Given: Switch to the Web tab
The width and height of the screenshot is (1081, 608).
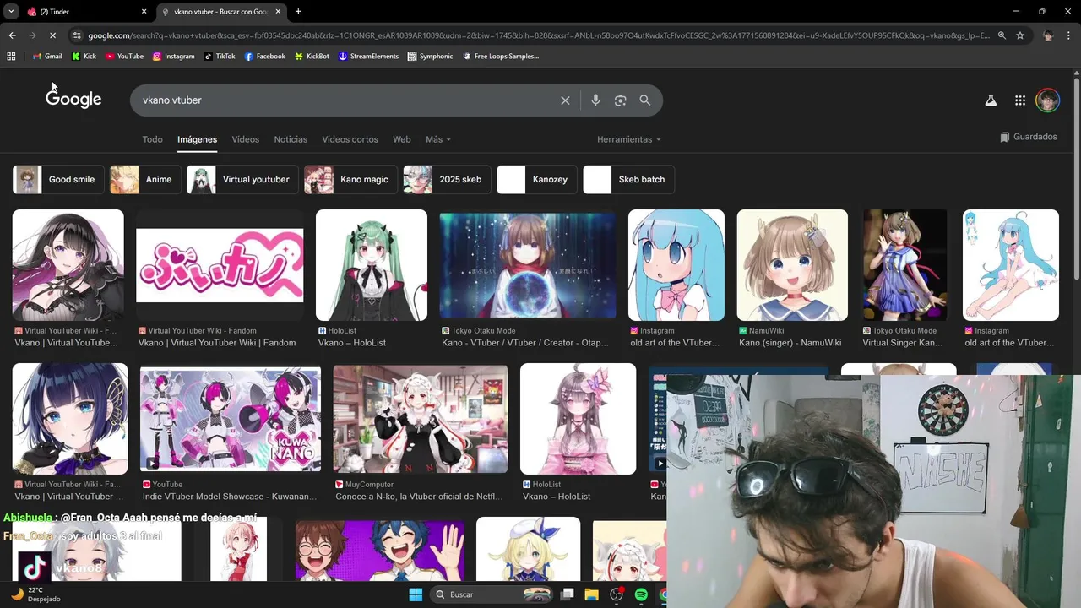Looking at the screenshot, I should (402, 139).
